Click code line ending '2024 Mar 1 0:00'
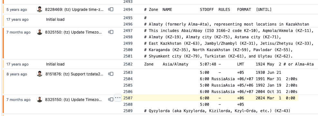 point(248,98)
